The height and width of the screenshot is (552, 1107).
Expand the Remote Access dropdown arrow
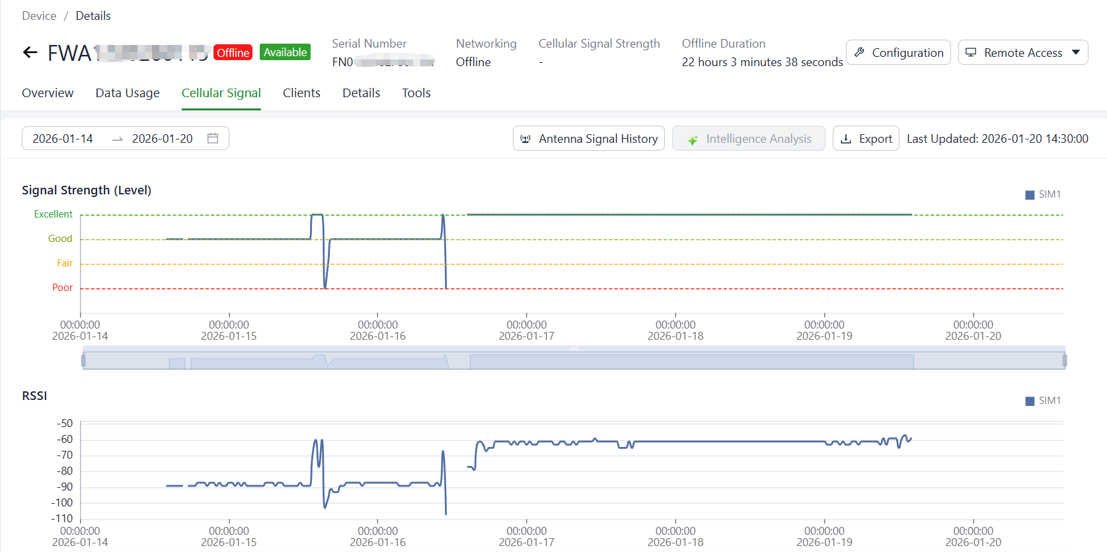pos(1076,52)
